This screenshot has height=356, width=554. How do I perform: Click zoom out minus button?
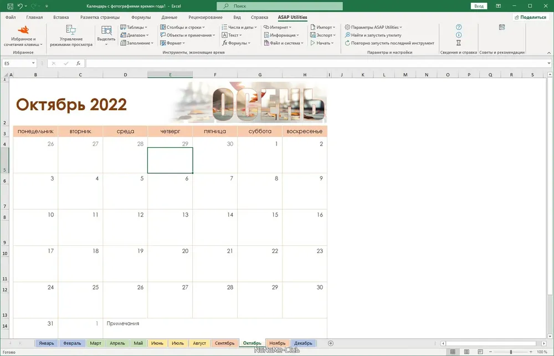(490, 352)
